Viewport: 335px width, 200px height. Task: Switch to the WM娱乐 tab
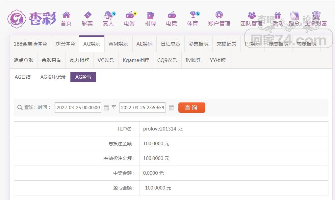118,44
